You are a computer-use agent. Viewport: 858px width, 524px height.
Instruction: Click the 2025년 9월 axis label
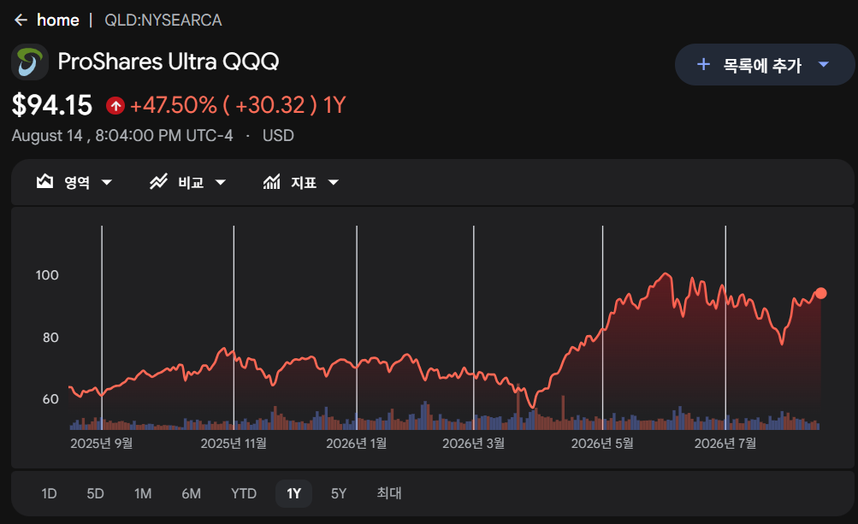101,444
